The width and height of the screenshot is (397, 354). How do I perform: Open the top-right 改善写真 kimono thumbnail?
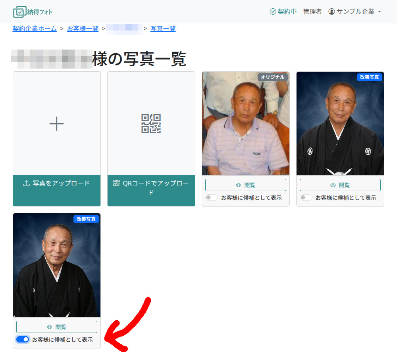click(340, 124)
